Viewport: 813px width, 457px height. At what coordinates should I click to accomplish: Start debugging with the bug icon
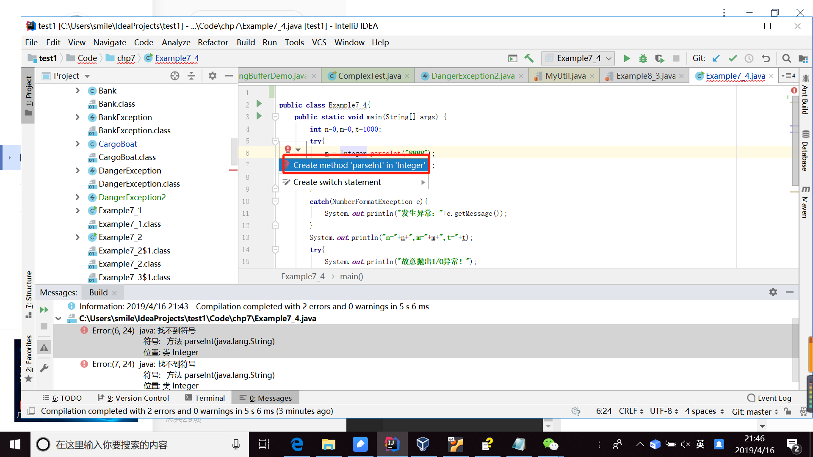(x=643, y=58)
